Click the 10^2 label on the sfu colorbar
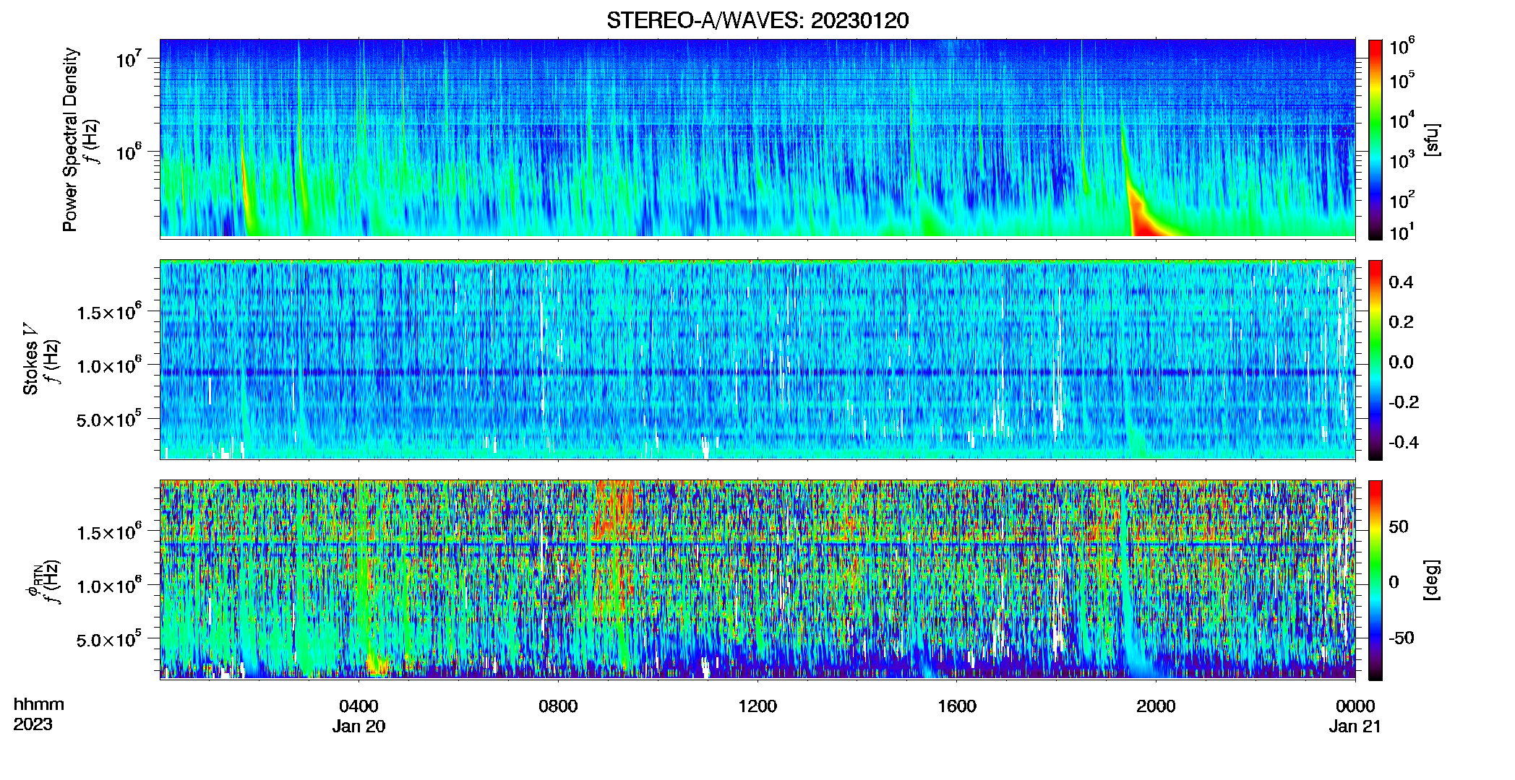The image size is (1515, 780). [1402, 200]
